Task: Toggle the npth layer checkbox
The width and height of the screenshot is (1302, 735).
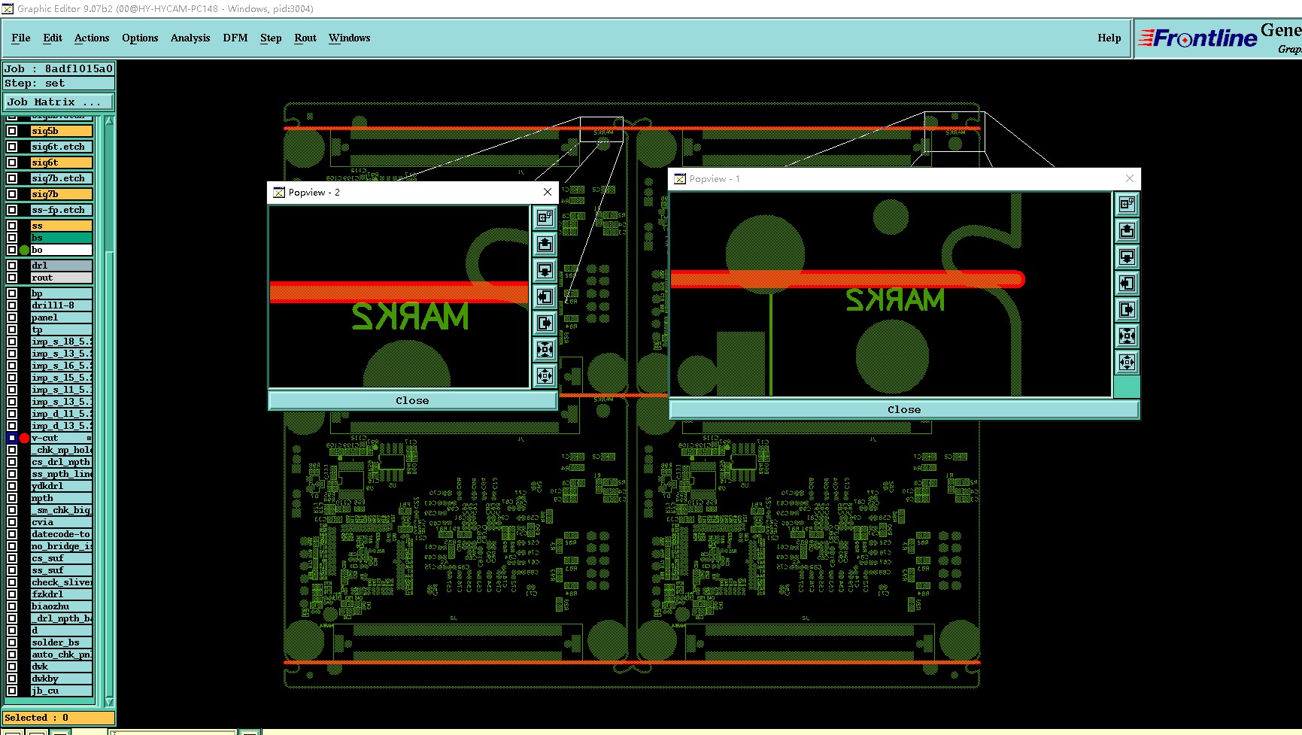Action: click(12, 498)
